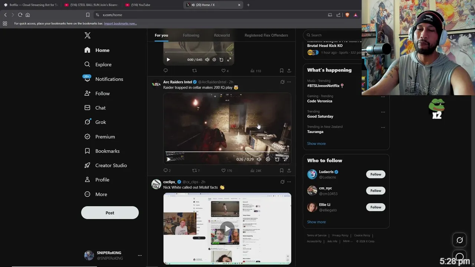Image resolution: width=475 pixels, height=267 pixels.
Task: Click Import bookmarks now link
Action: click(120, 23)
